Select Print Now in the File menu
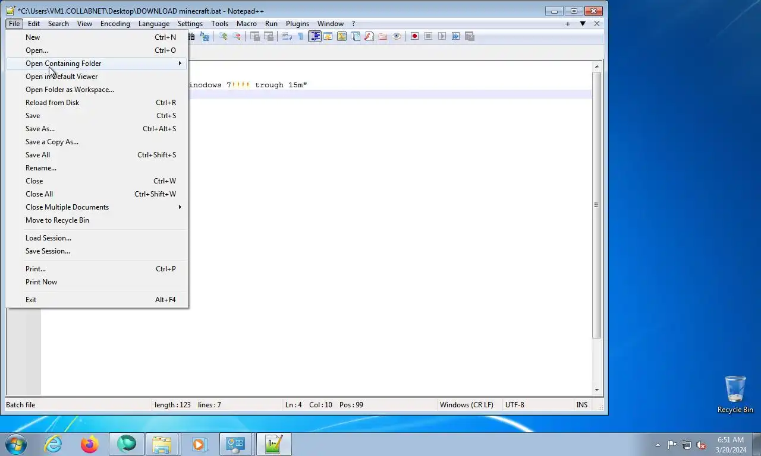Screen dimensions: 761x456 click(x=97, y=282)
